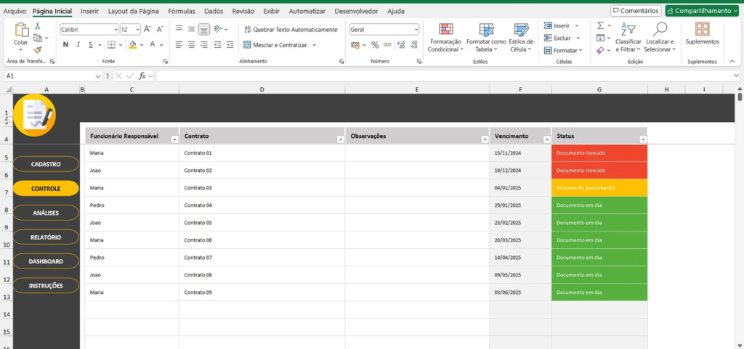The image size is (744, 349).
Task: Switch to the Fórmulas ribbon tab
Action: [181, 12]
